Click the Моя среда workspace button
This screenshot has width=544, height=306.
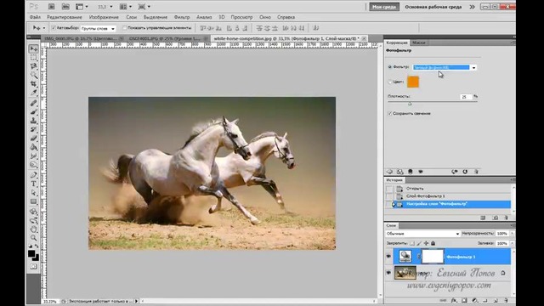tap(384, 7)
